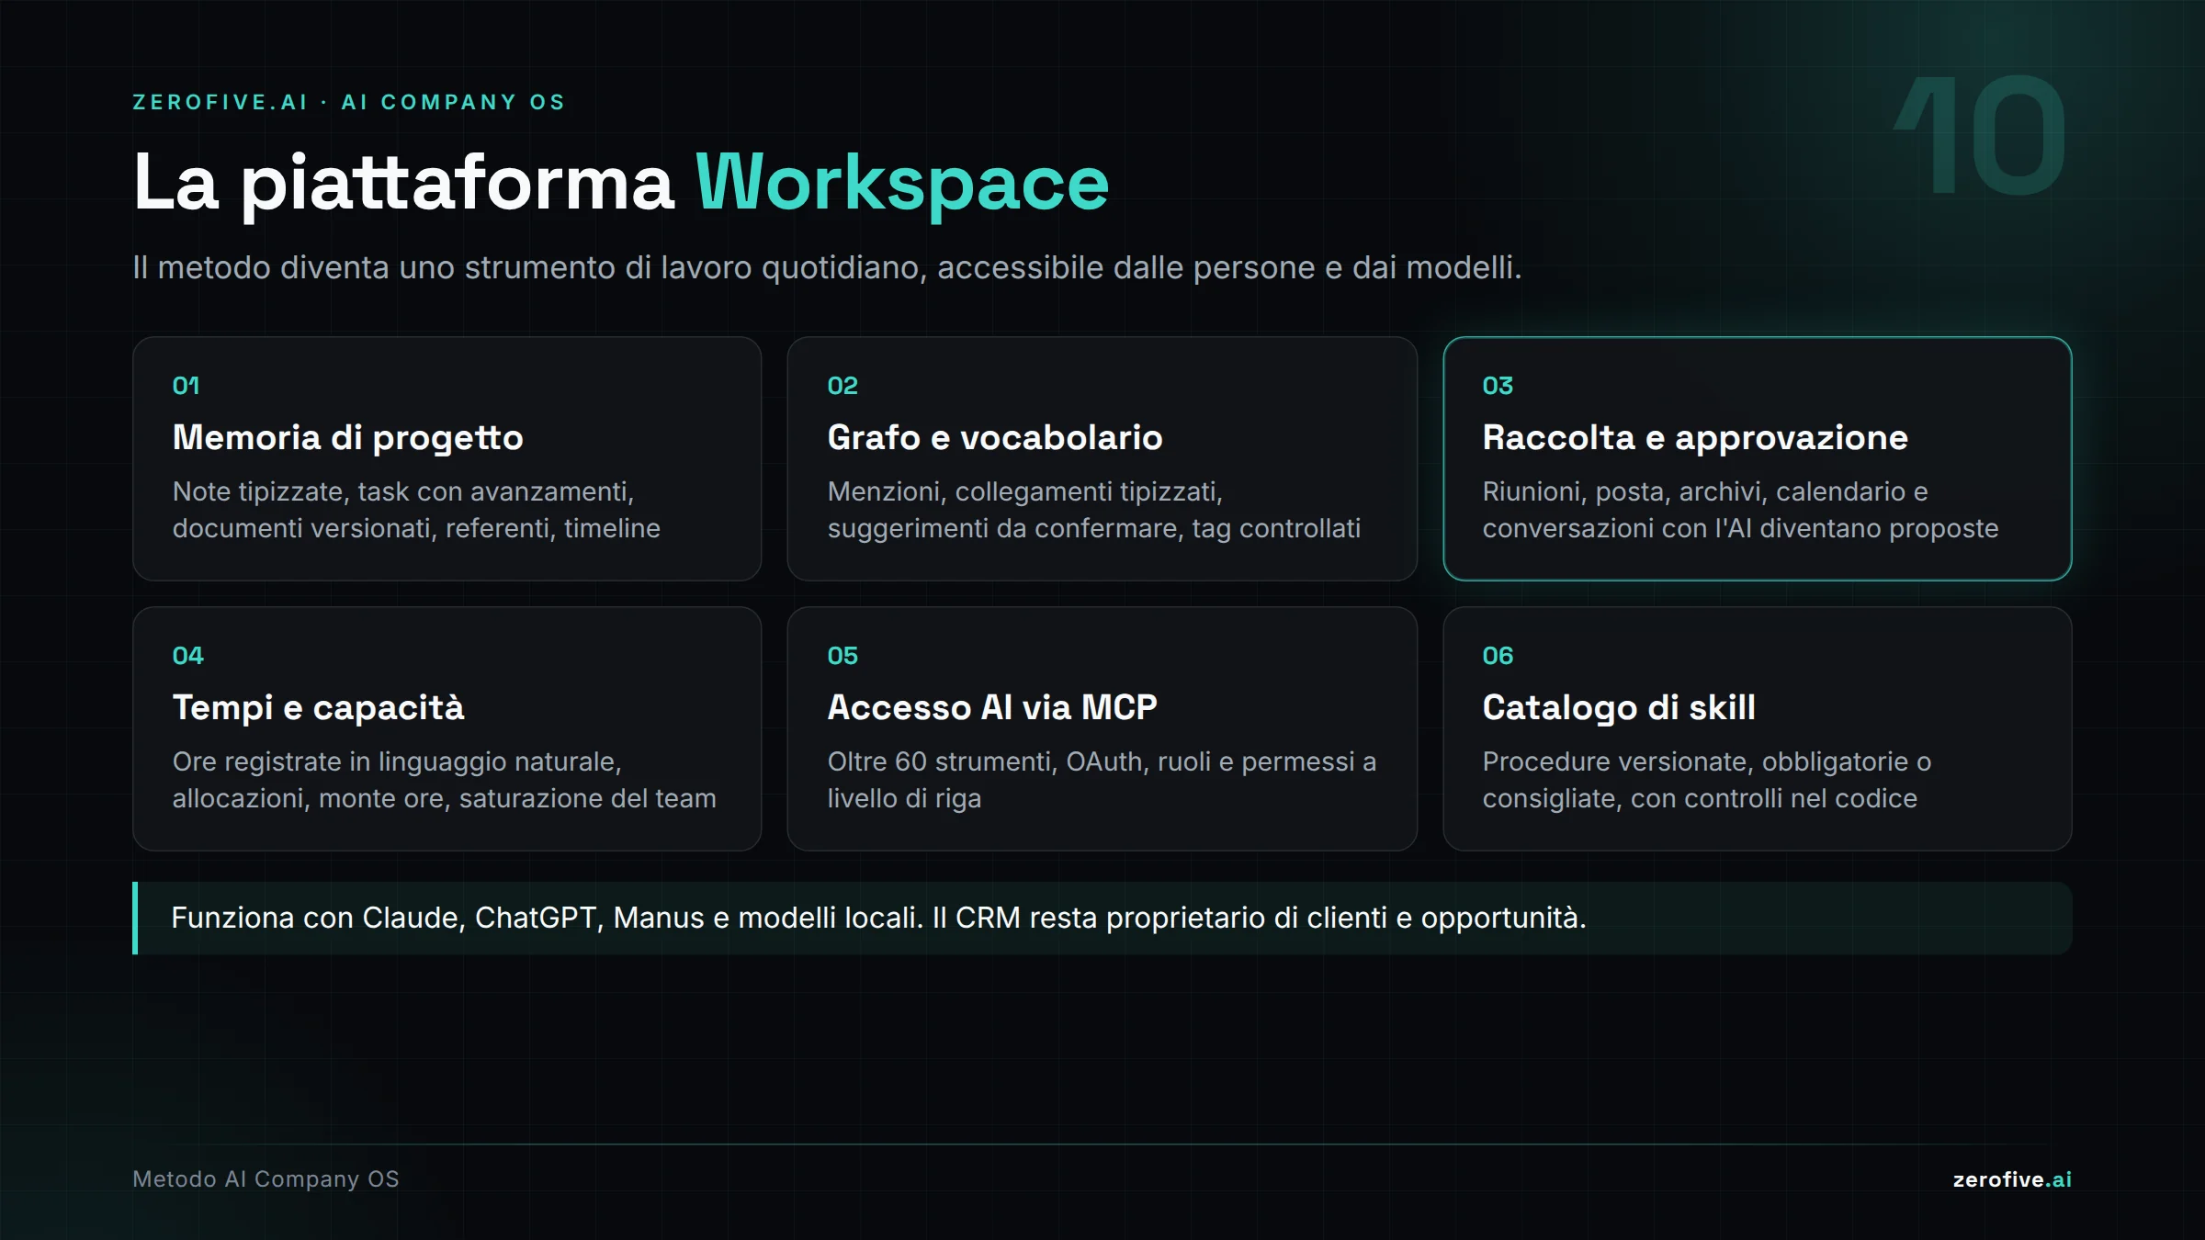Open the 'zerofive.ai' footer brand link
The image size is (2205, 1240).
pyautogui.click(x=2012, y=1179)
